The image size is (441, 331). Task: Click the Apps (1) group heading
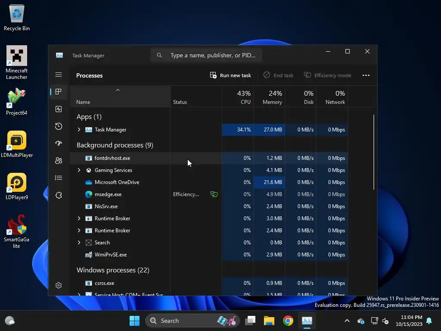pyautogui.click(x=89, y=117)
